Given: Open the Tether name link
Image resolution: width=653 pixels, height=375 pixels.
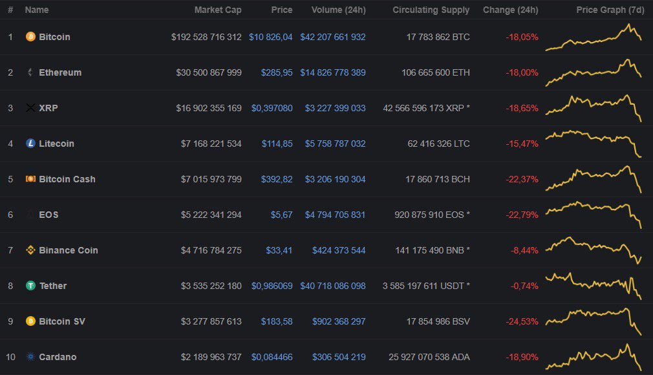Looking at the screenshot, I should coord(53,285).
